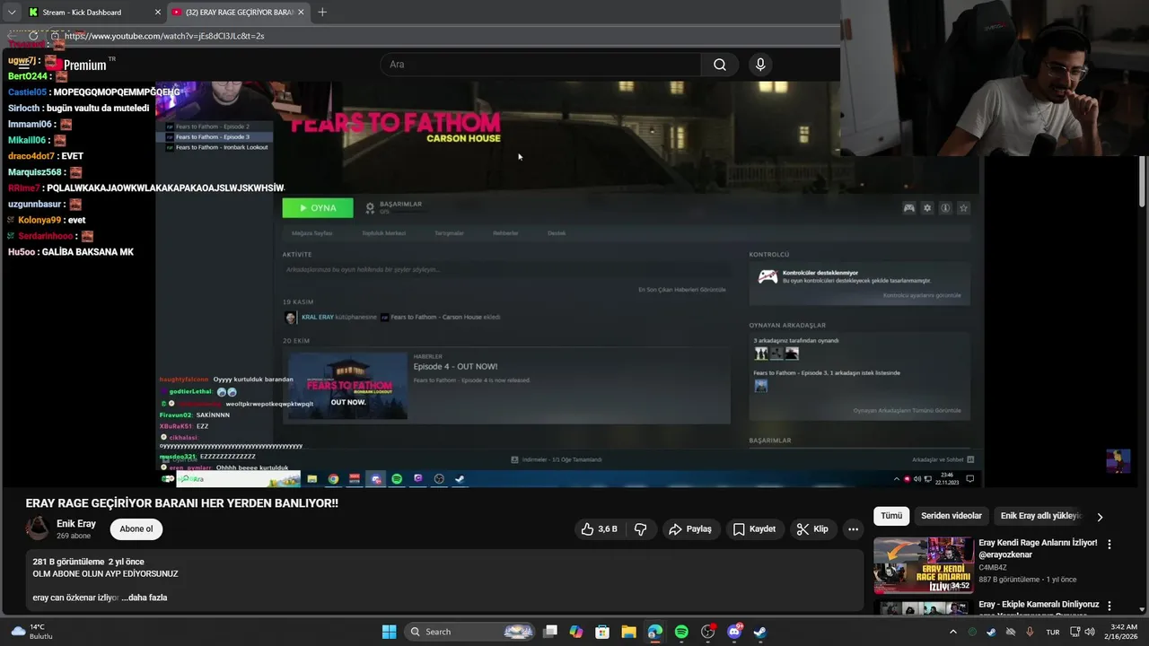1149x646 pixels.
Task: Open options for 'Eray - Ekiple Kameralı' video
Action: coord(1110,607)
